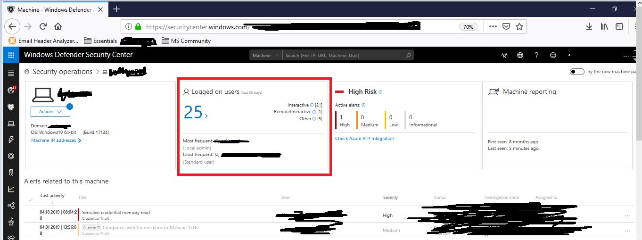Screen dimensions: 642x240
Task: Click the Assigned to column header
Action: tap(546, 198)
